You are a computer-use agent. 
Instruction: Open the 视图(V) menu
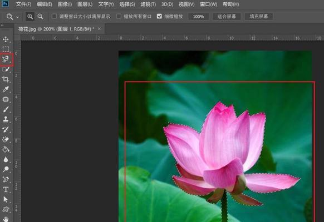point(186,4)
